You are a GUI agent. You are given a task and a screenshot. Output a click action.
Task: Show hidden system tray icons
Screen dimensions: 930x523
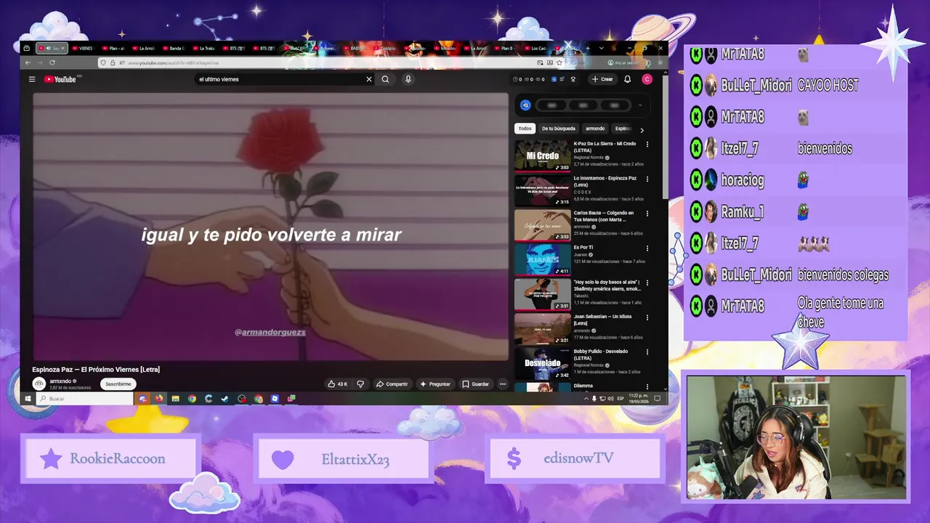(x=586, y=398)
